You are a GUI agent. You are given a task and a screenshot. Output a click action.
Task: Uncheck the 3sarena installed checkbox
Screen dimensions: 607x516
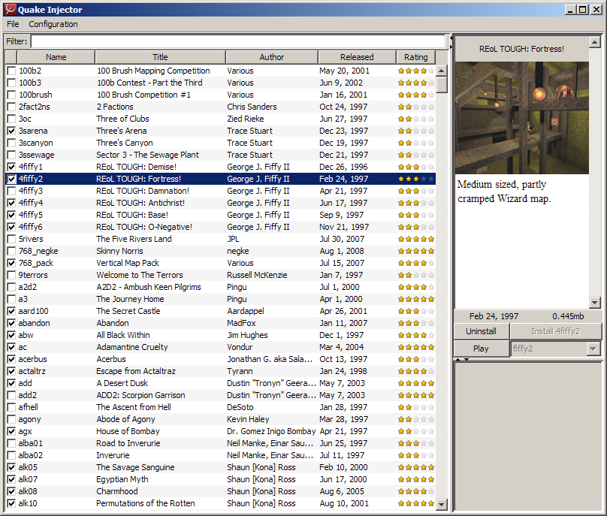click(x=11, y=131)
